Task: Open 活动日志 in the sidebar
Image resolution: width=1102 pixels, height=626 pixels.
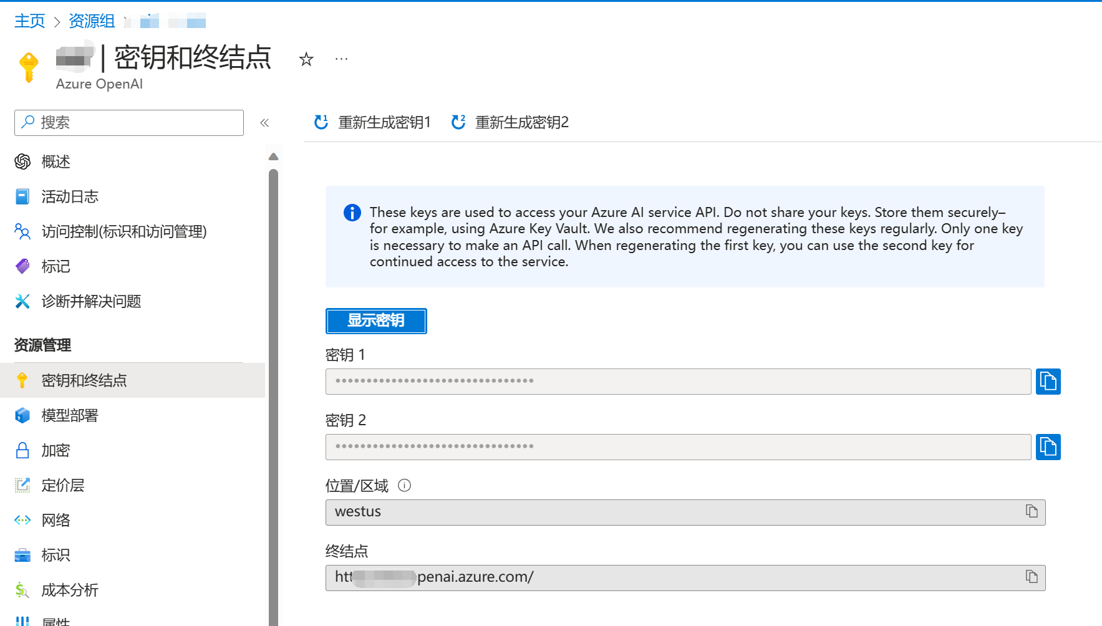Action: click(132, 196)
